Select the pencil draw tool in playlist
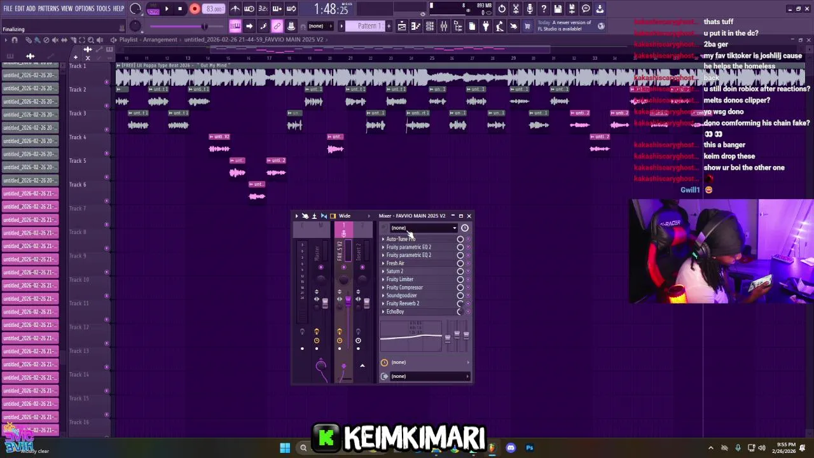Screen dimensions: 814x458 pos(29,40)
